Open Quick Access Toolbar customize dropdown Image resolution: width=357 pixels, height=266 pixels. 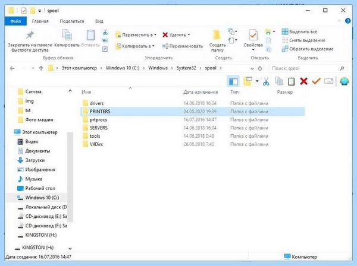pos(39,11)
